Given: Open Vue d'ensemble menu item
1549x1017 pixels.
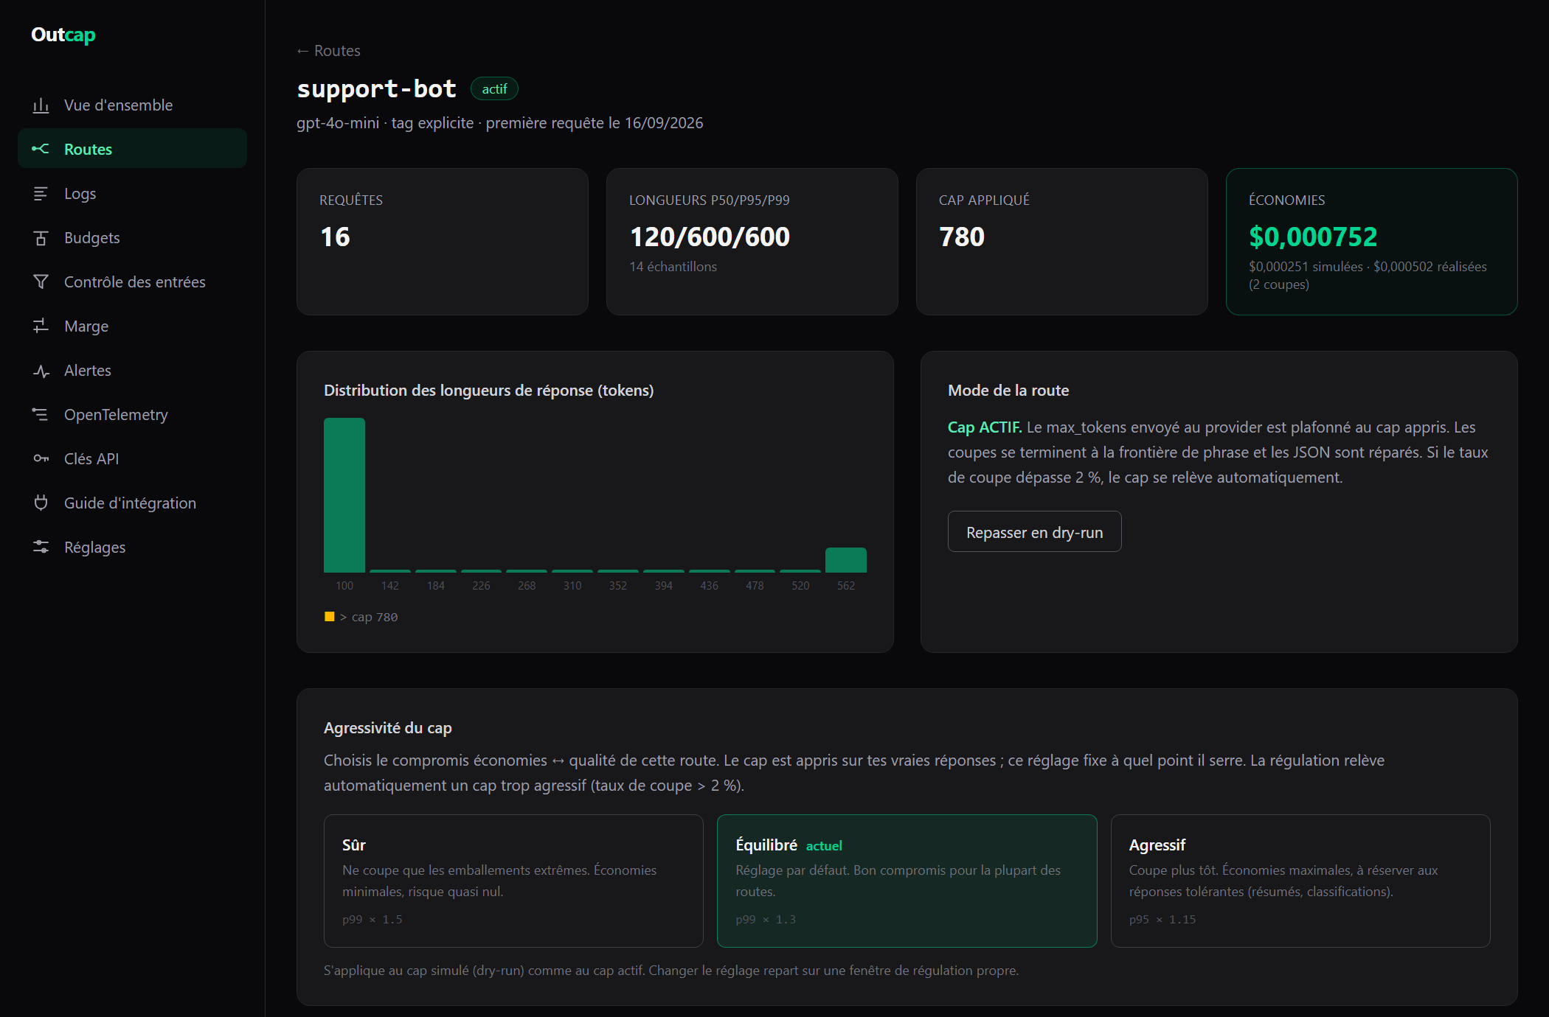Looking at the screenshot, I should click(x=132, y=105).
